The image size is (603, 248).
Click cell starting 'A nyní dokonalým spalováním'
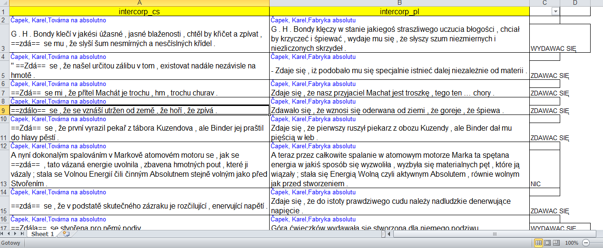[139, 169]
